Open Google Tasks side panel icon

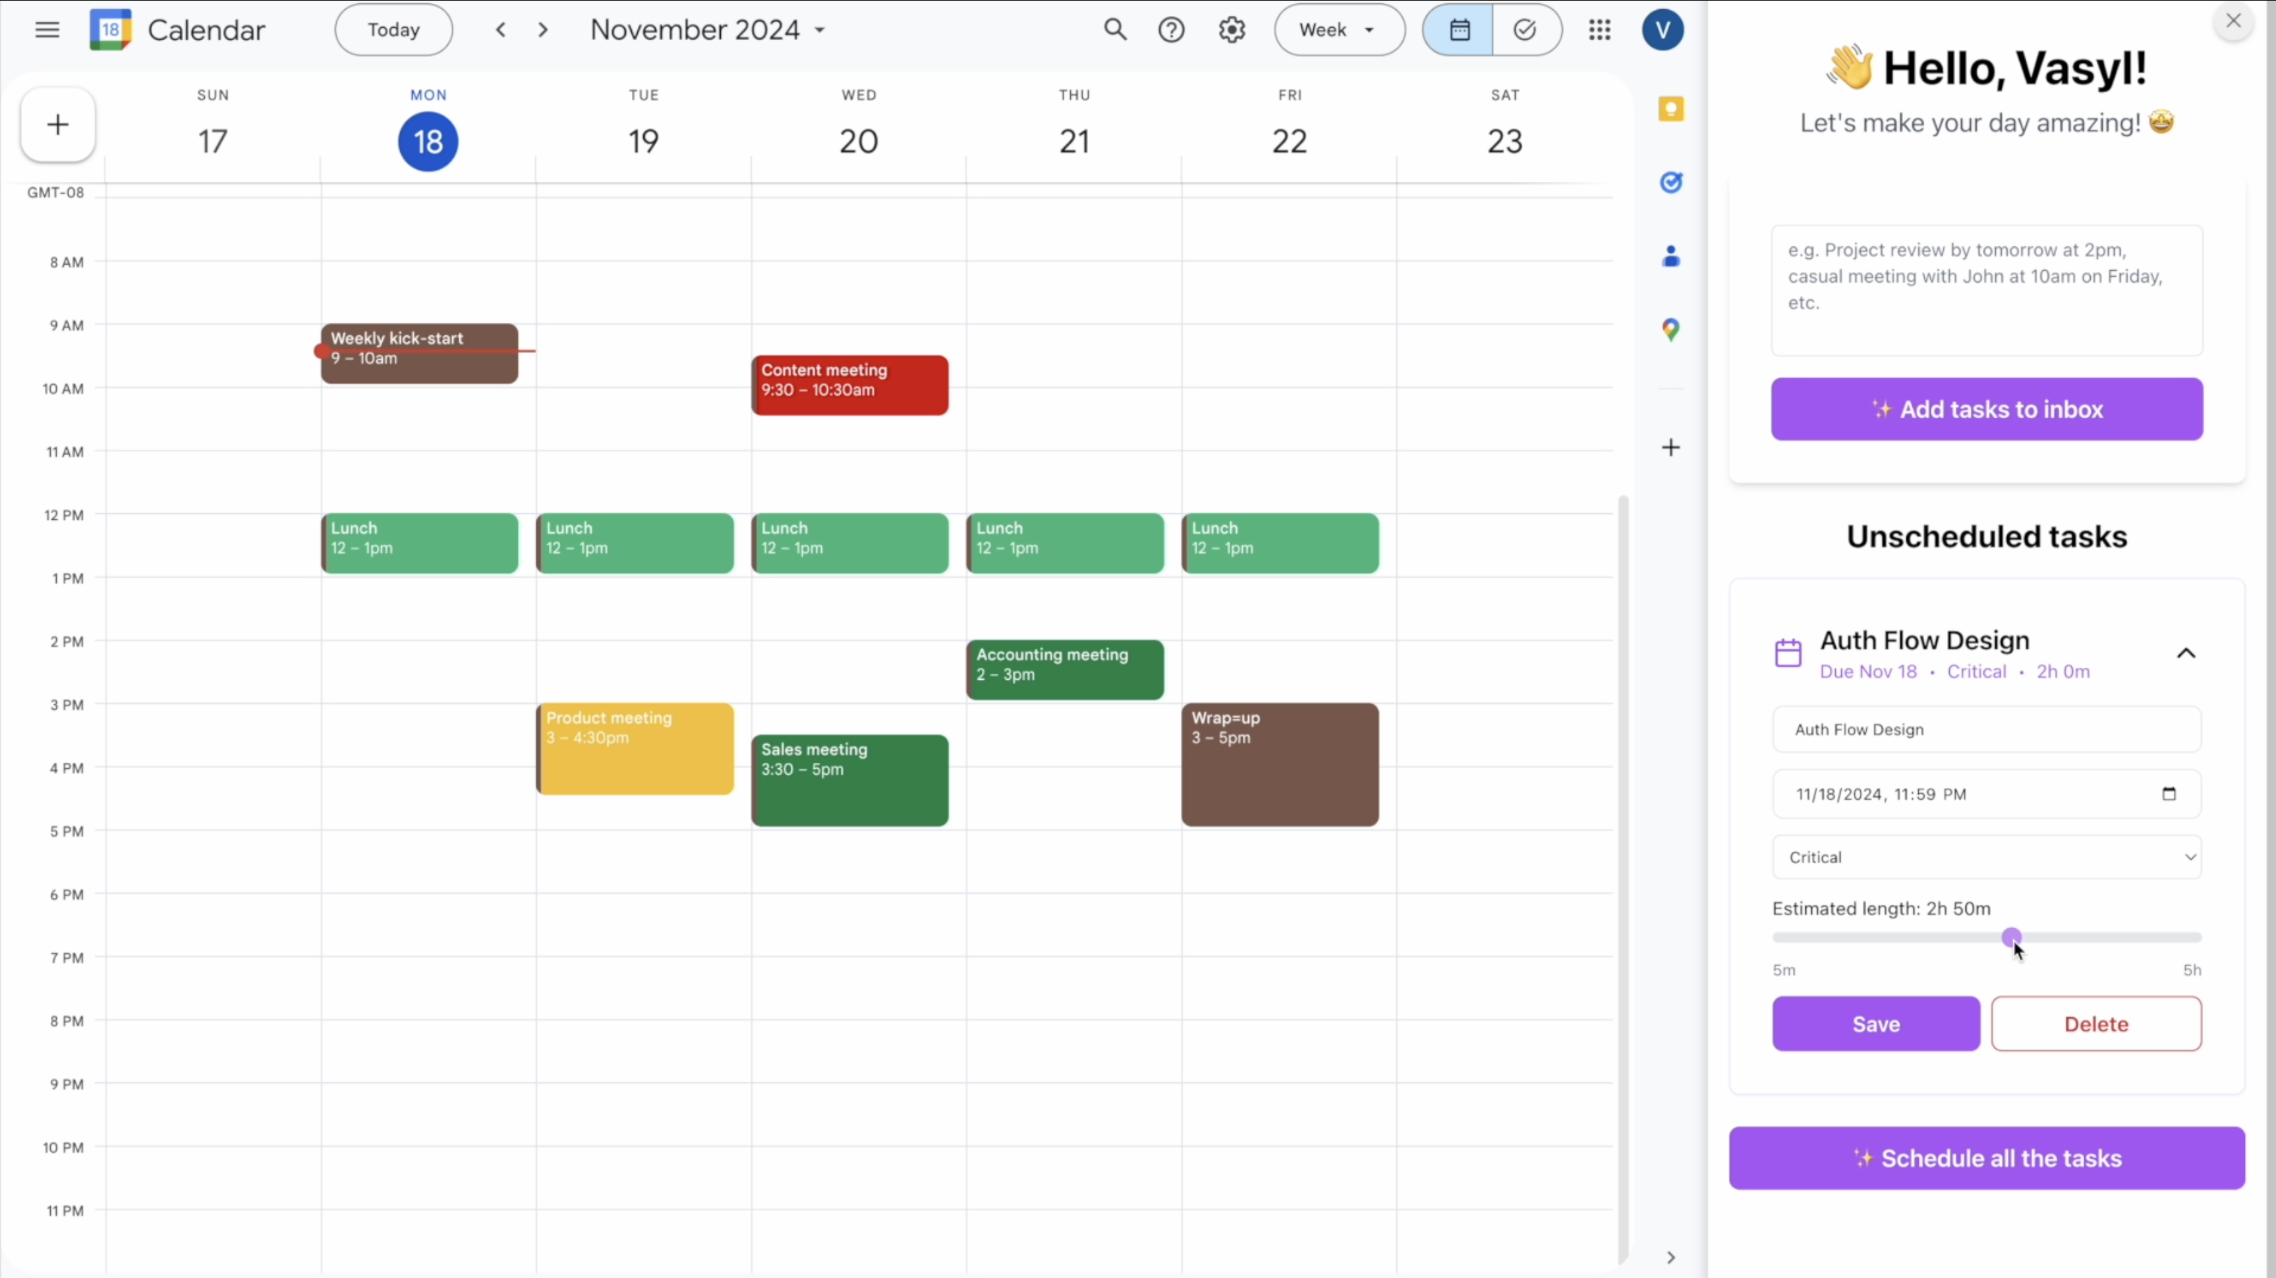tap(1670, 183)
